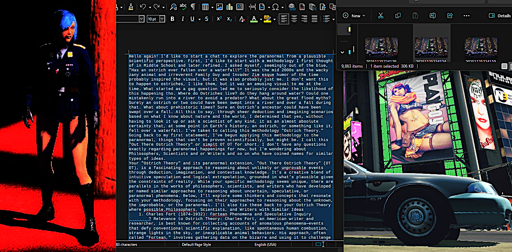Select the thumbnail 20251125224119 in Explorer

click(x=481, y=47)
